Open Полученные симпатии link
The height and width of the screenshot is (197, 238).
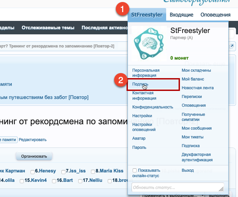193,117
